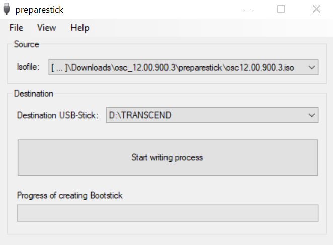Open the Help menu

pyautogui.click(x=79, y=28)
